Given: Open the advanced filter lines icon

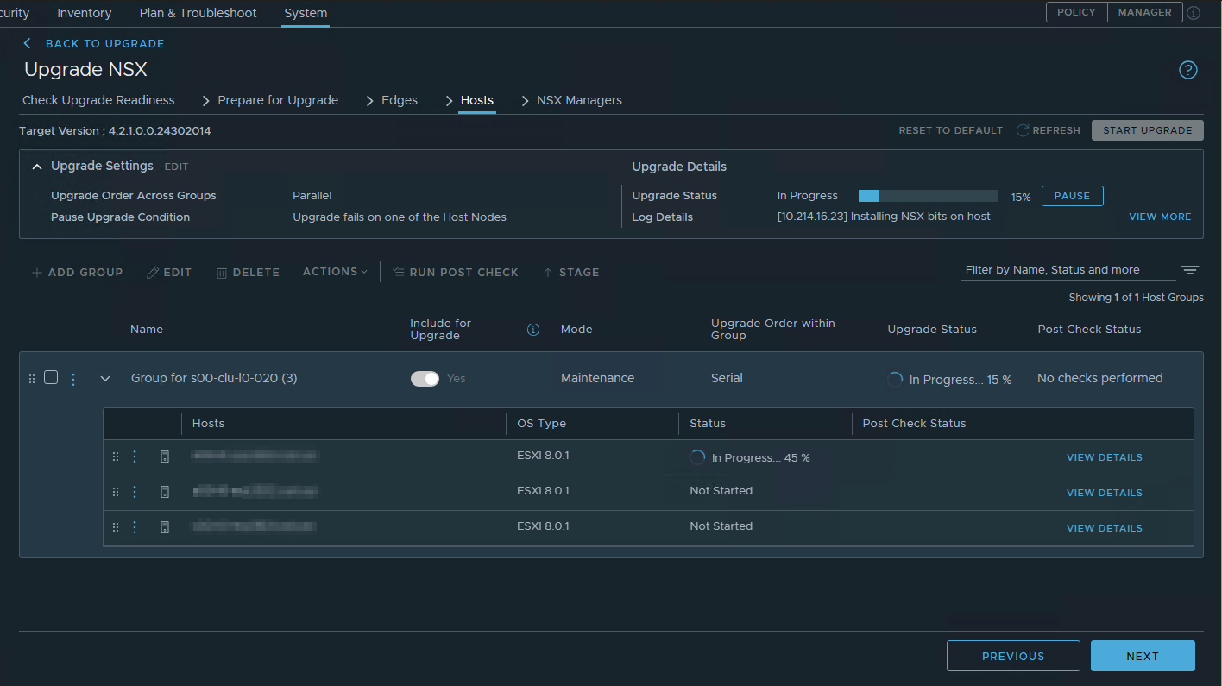Looking at the screenshot, I should 1190,270.
